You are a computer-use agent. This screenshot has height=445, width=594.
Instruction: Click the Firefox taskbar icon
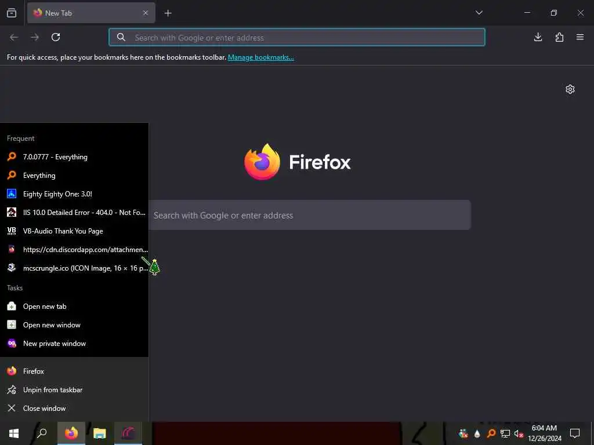[x=71, y=433]
